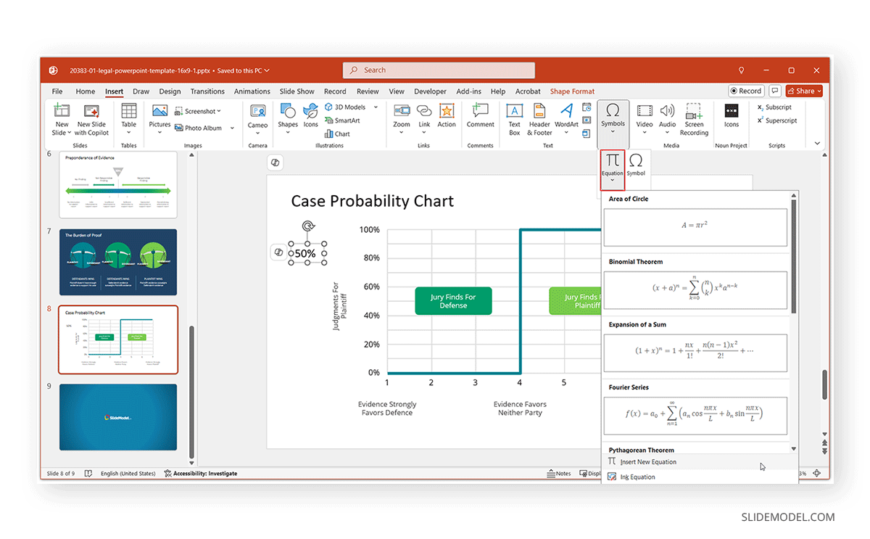
Task: Click the rotate handle above 50% textbox
Action: pyautogui.click(x=307, y=226)
